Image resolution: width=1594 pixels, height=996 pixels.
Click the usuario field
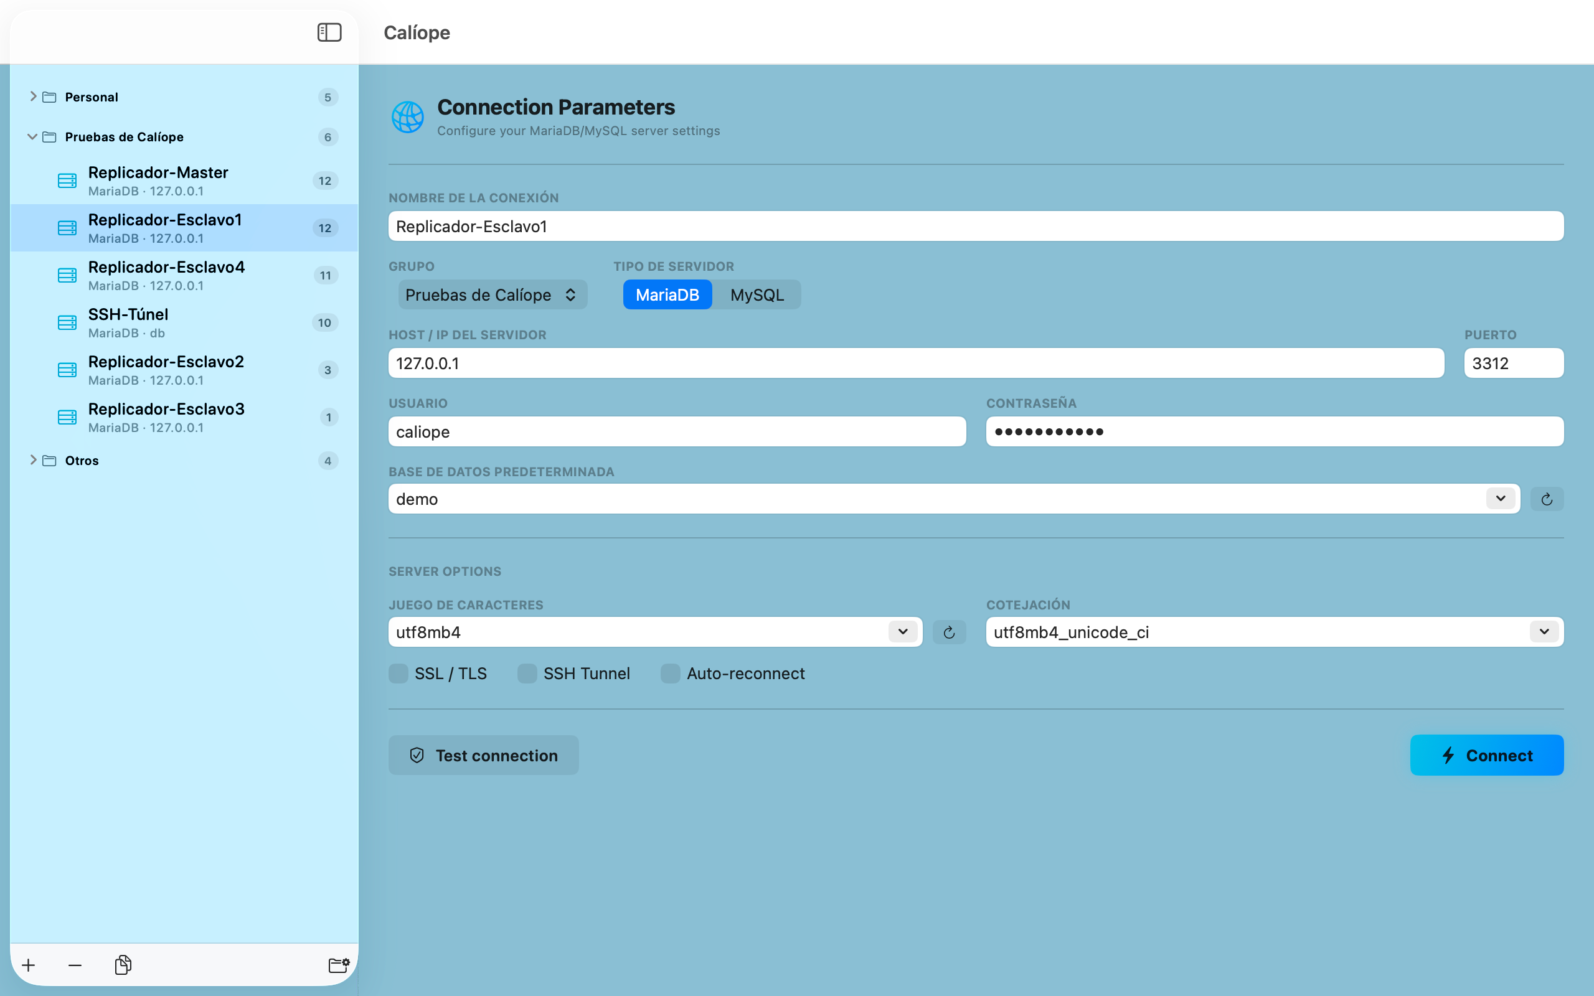pyautogui.click(x=677, y=431)
